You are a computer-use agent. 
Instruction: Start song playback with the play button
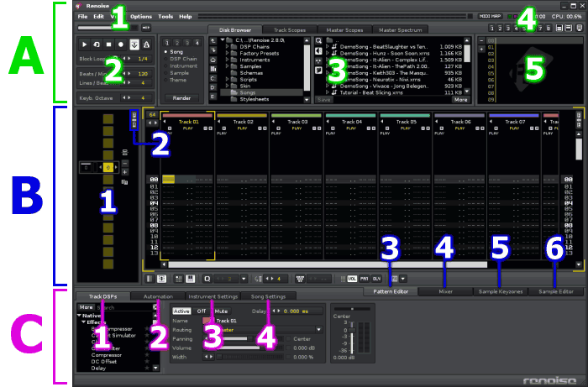[x=84, y=44]
